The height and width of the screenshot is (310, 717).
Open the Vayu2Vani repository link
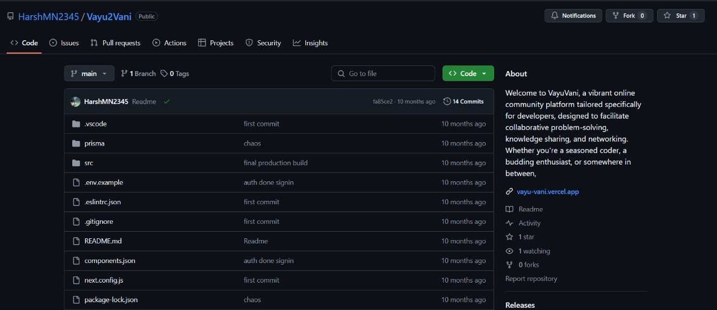pos(109,17)
